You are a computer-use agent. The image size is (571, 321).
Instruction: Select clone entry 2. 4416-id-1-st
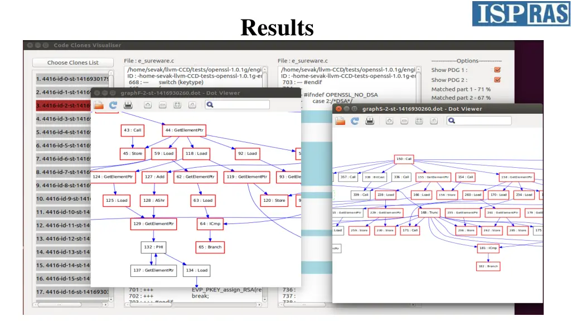(64, 92)
